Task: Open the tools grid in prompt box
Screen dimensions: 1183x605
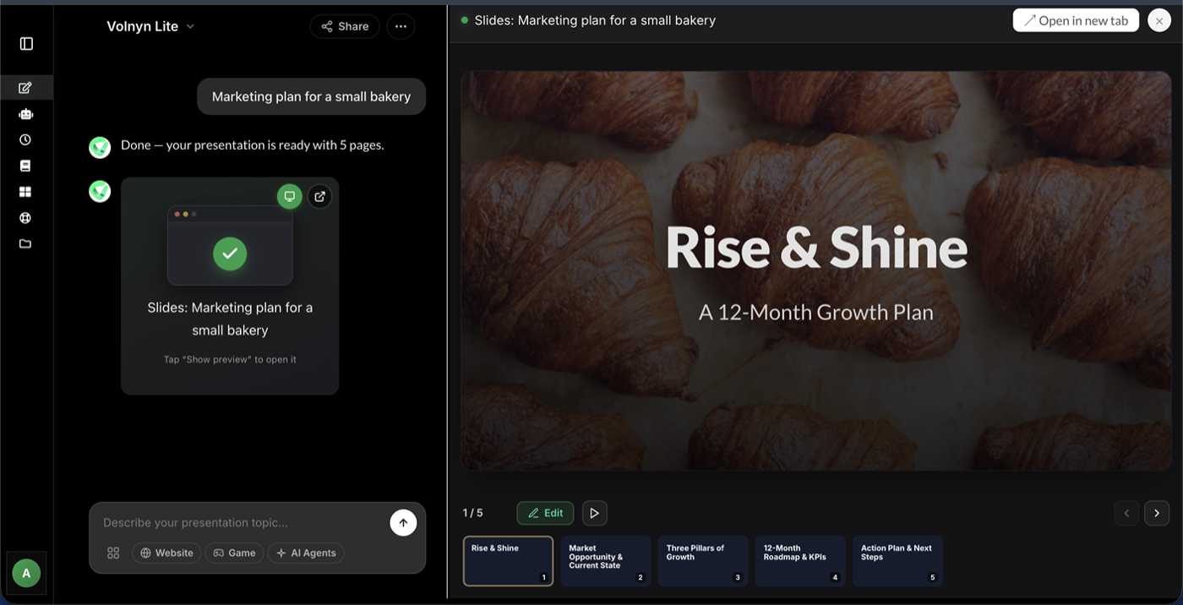Action: pyautogui.click(x=113, y=553)
